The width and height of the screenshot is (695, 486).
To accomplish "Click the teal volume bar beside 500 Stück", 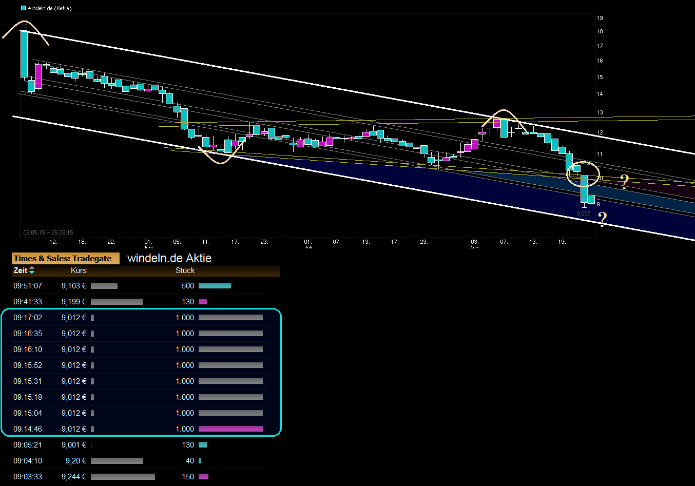I will (x=215, y=285).
